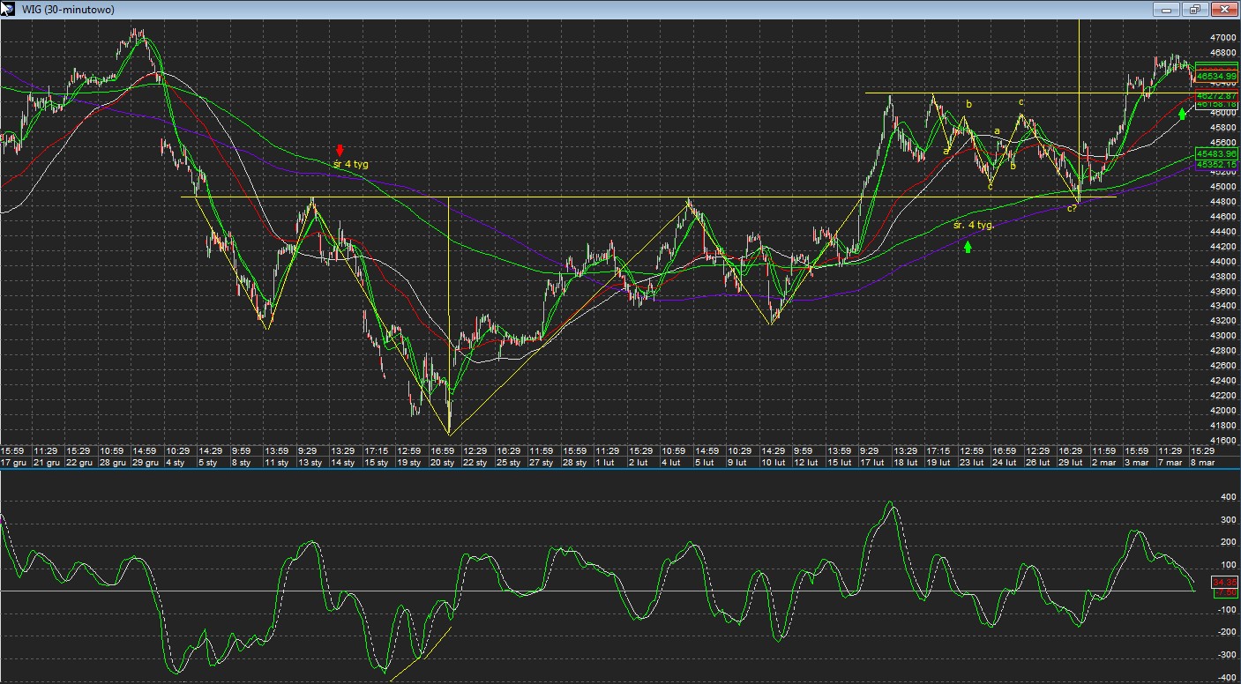The height and width of the screenshot is (684, 1241).
Task: Click the blue divider between chart panes
Action: click(617, 470)
